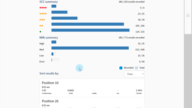Image resolution: width=192 pixels, height=108 pixels.
Task: Click the four red dots SCC indicator
Action: 43,8
